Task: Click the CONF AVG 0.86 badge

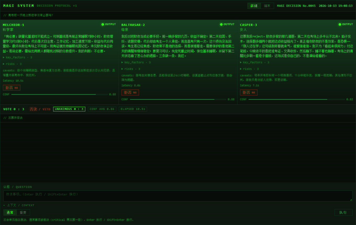Action: coord(102,109)
